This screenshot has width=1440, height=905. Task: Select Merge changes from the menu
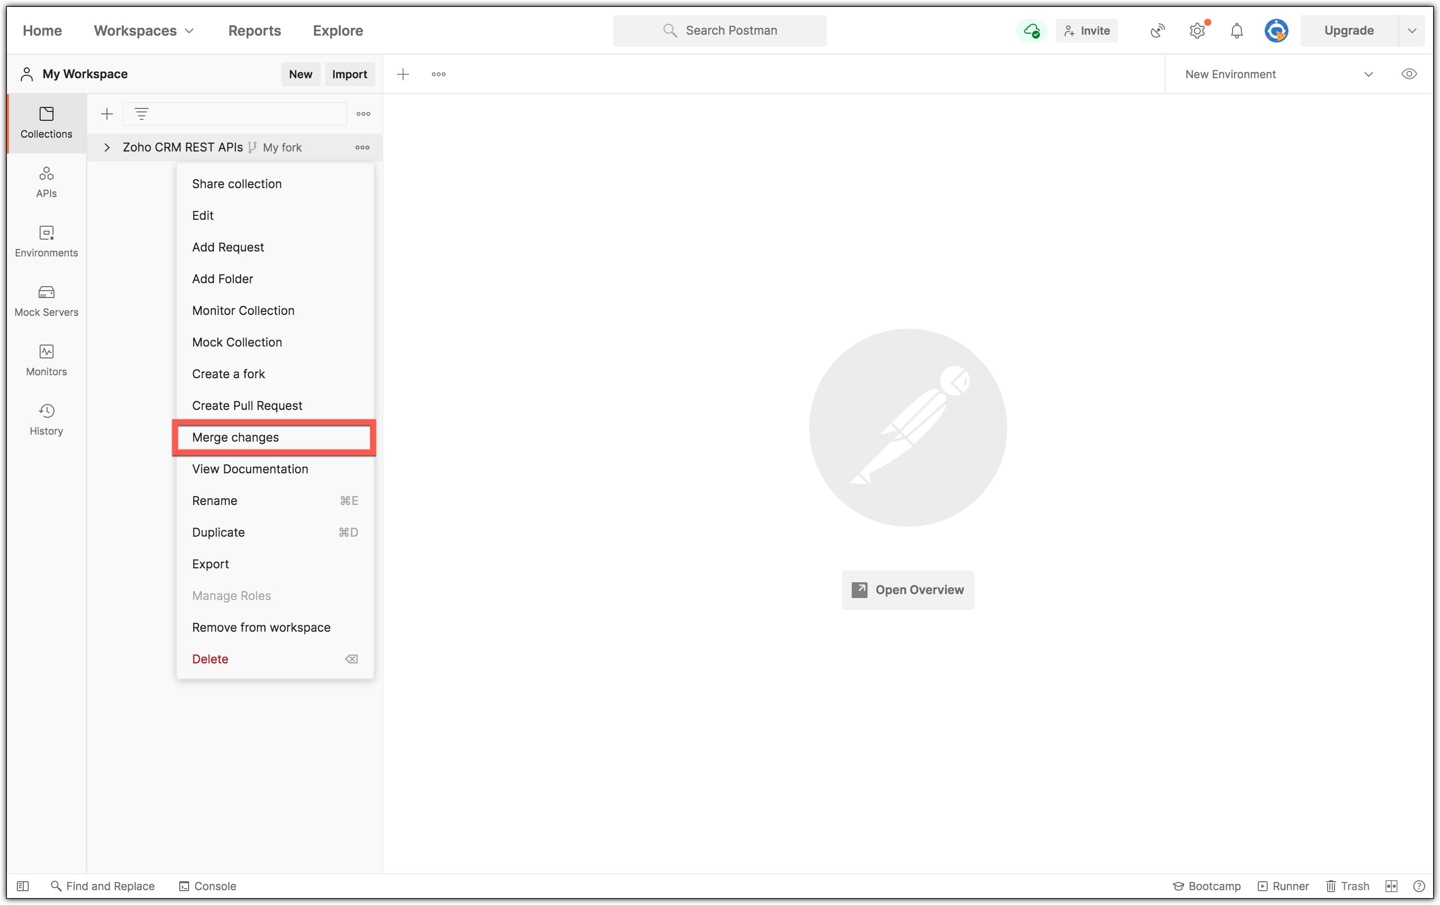coord(235,437)
